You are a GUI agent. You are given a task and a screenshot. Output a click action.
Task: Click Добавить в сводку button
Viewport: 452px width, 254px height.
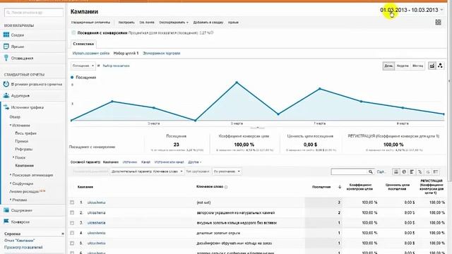208,22
